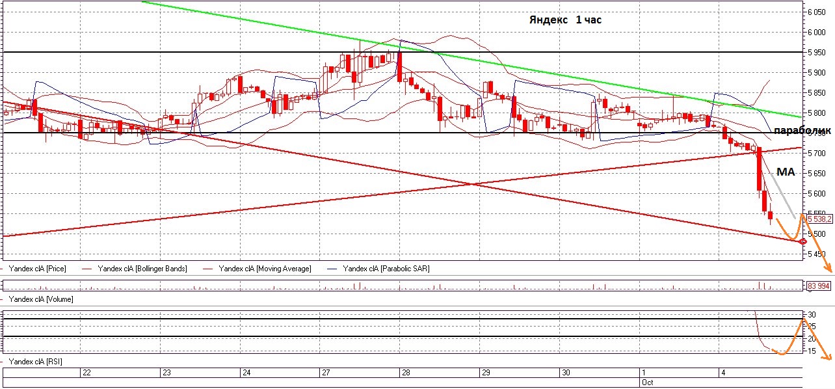Click date label '22' on time axis
The image size is (835, 389).
(x=86, y=373)
